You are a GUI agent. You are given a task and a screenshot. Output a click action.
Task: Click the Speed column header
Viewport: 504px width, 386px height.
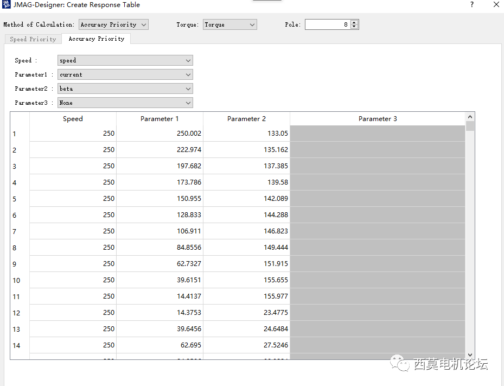(73, 119)
